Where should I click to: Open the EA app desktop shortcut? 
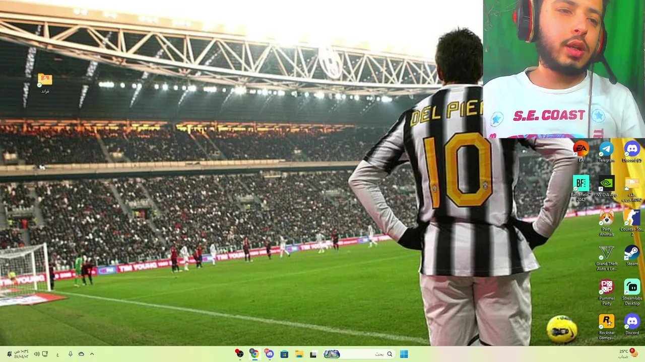tap(581, 152)
